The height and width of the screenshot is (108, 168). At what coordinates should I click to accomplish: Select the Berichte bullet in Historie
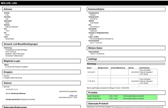pos(7,87)
